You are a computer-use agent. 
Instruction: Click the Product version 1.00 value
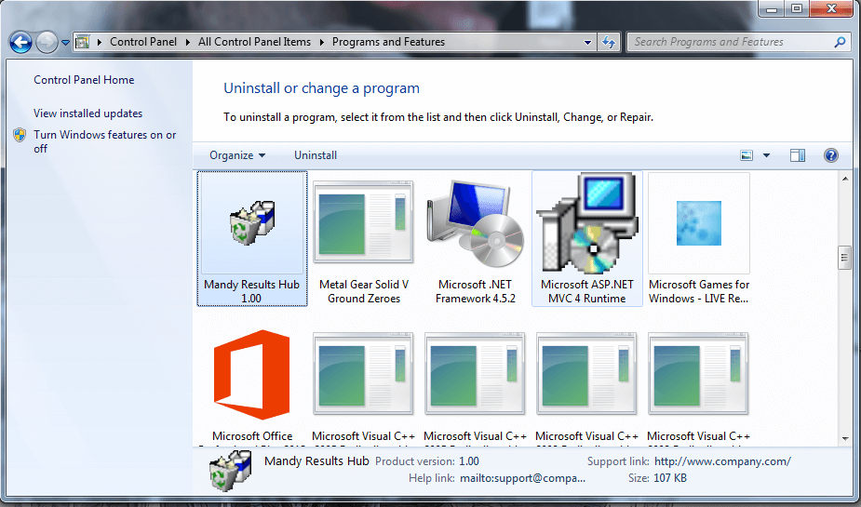click(x=469, y=461)
